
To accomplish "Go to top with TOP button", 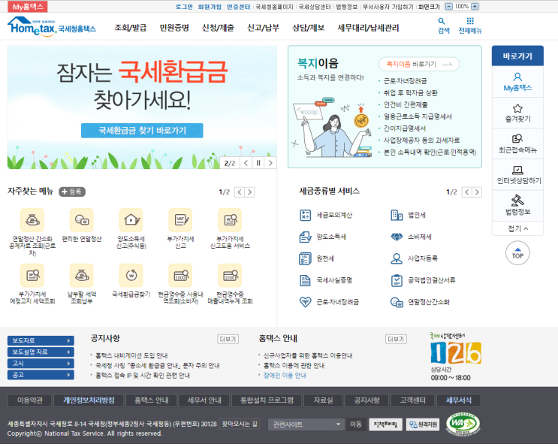I will 517,253.
